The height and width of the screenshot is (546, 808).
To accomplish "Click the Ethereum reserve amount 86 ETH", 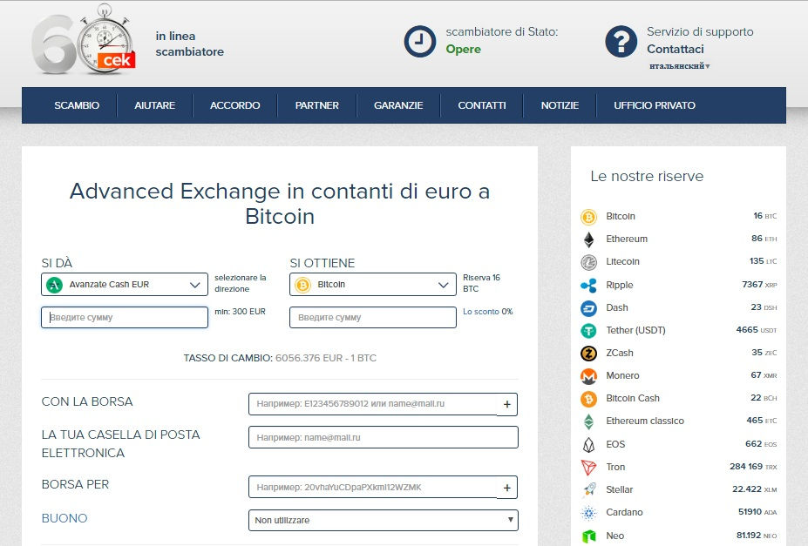I will (764, 239).
